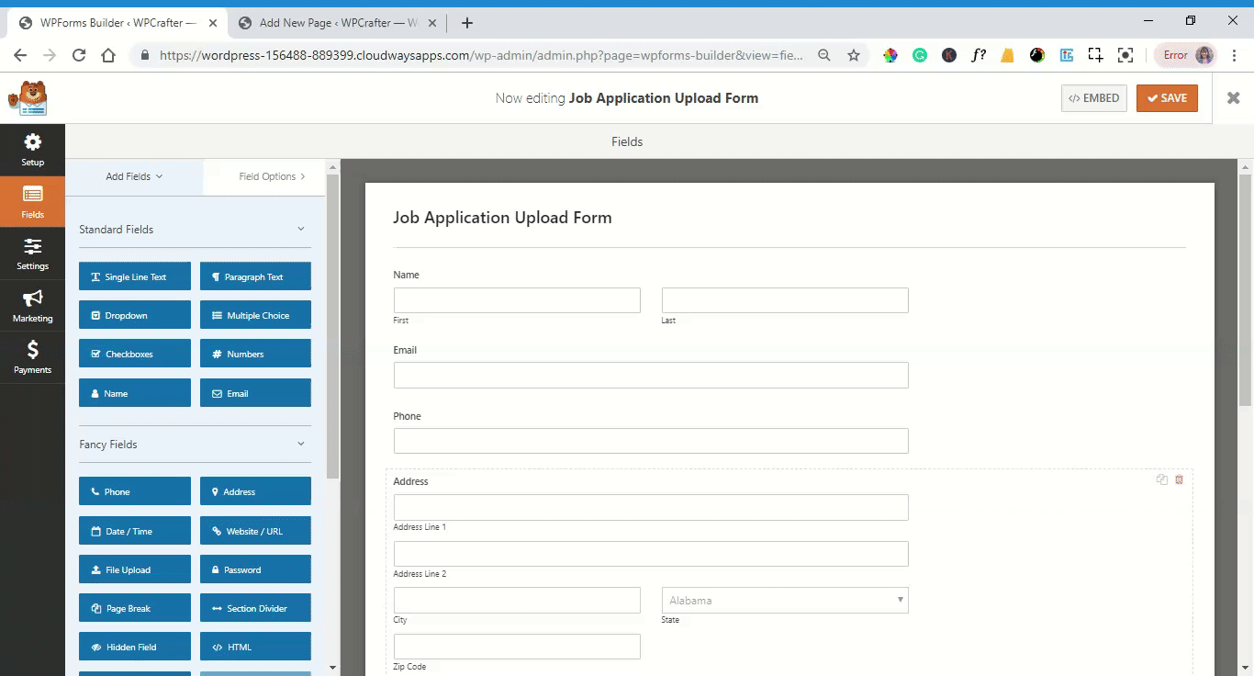Add a Multiple Choice field
1254x676 pixels.
pos(255,315)
